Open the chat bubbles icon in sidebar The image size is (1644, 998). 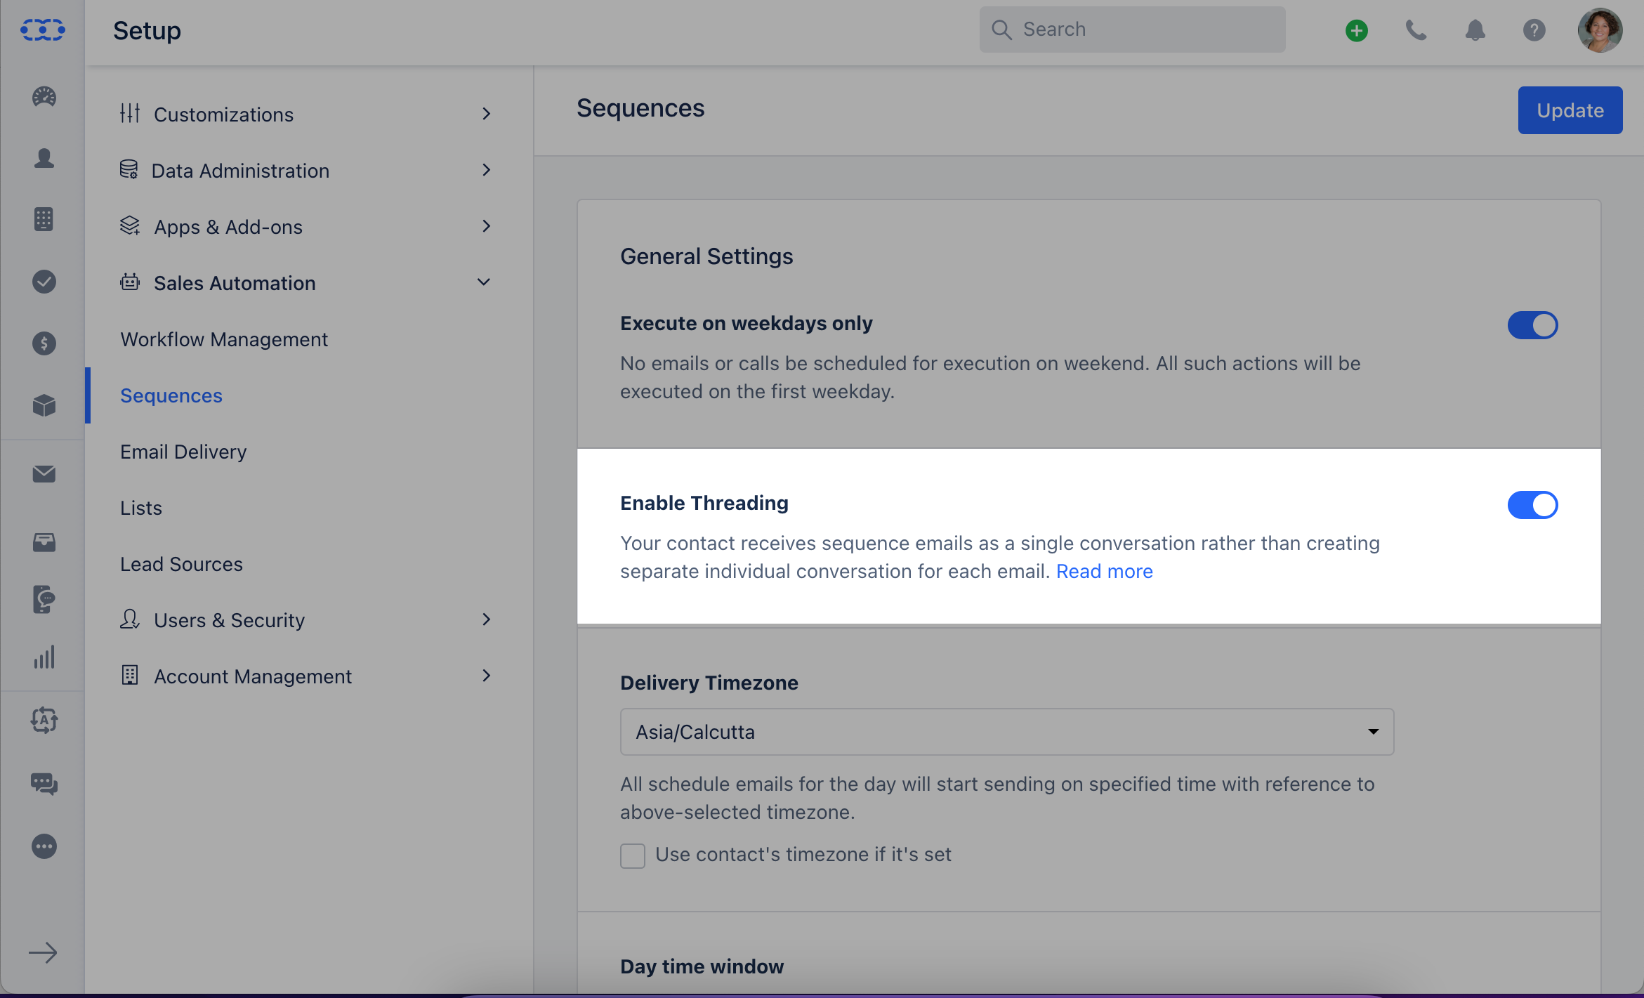pyautogui.click(x=44, y=783)
